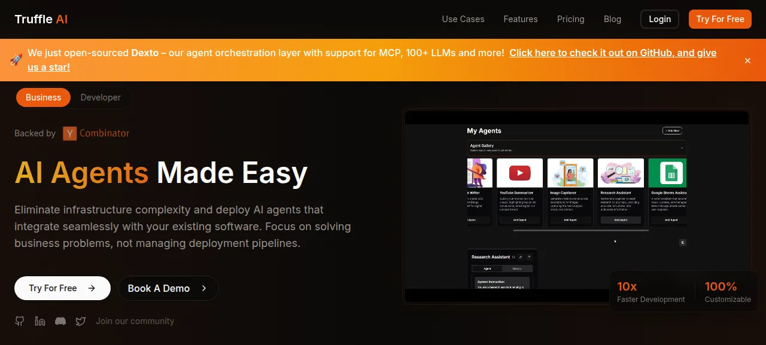Click the Research Assistant illustration in preview
This screenshot has height=345, width=766.
click(621, 173)
